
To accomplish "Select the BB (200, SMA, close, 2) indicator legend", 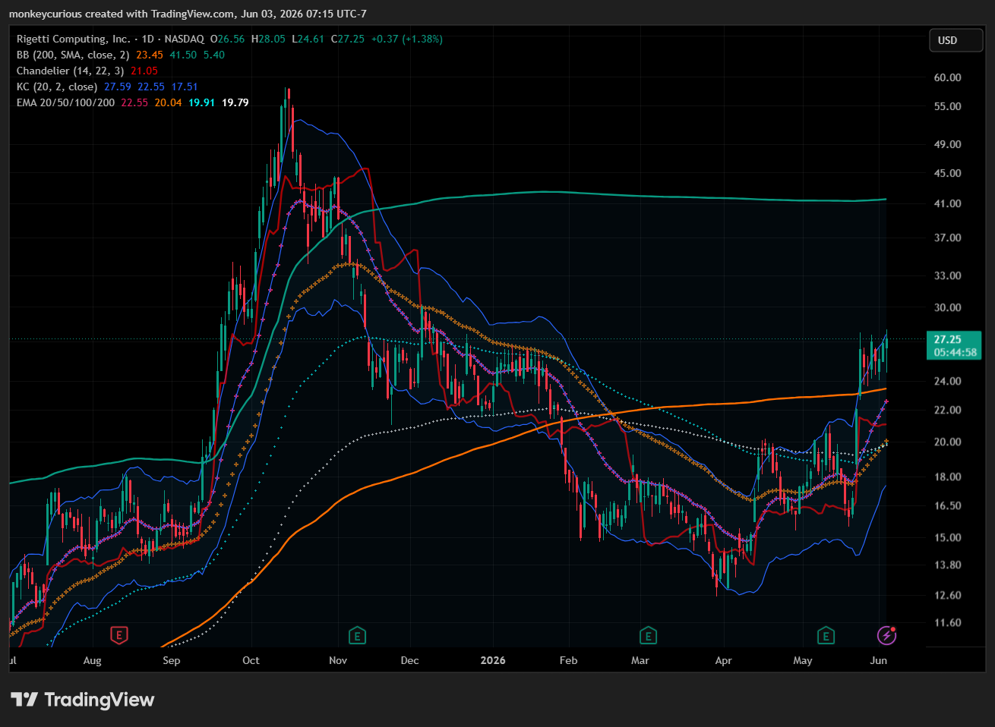I will click(x=74, y=55).
